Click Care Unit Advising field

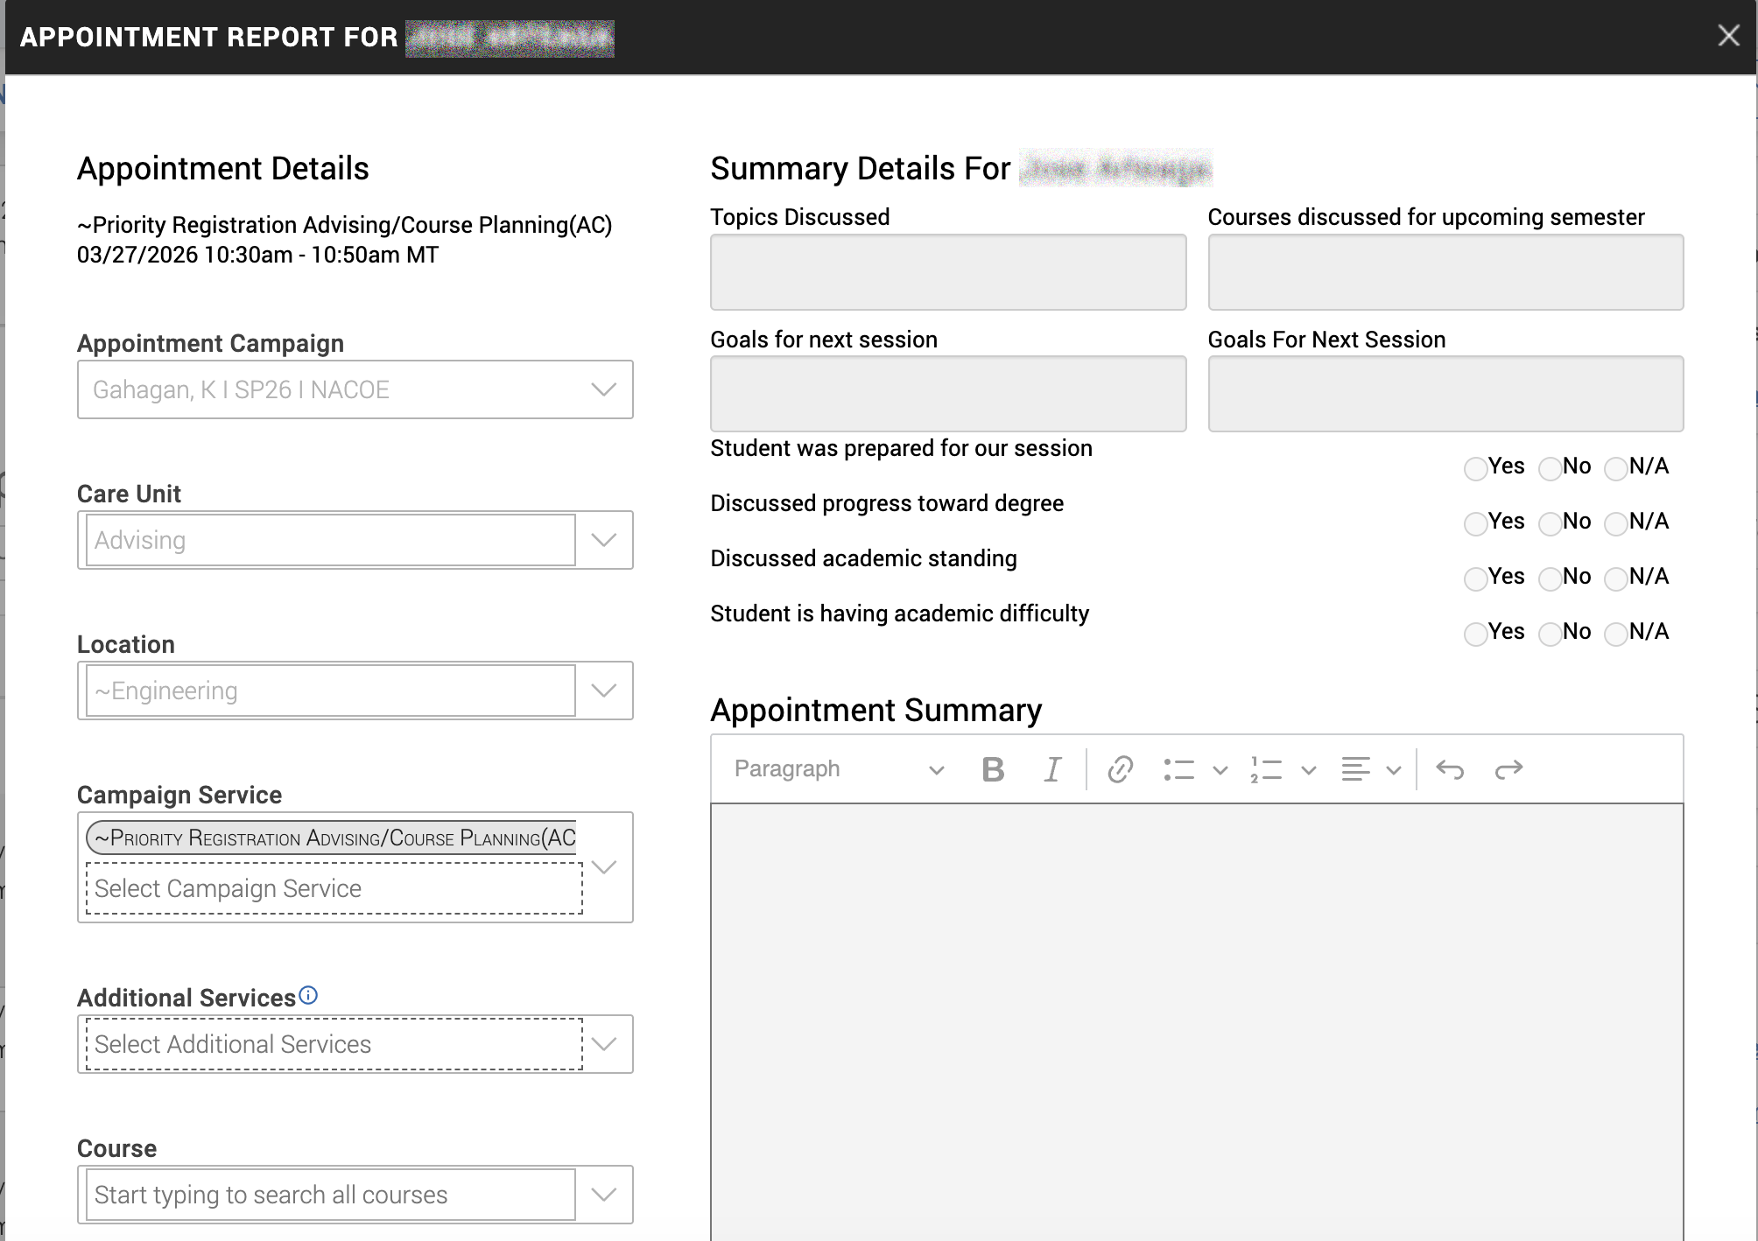[x=331, y=540]
